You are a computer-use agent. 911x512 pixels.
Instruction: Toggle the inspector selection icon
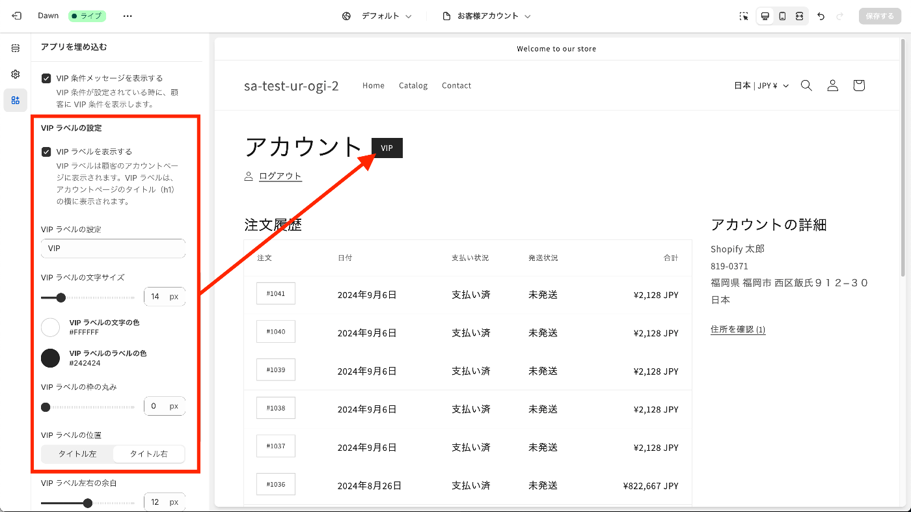pos(744,16)
